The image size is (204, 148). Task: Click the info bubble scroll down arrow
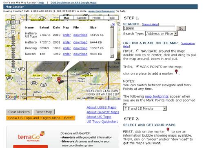coord(112,56)
